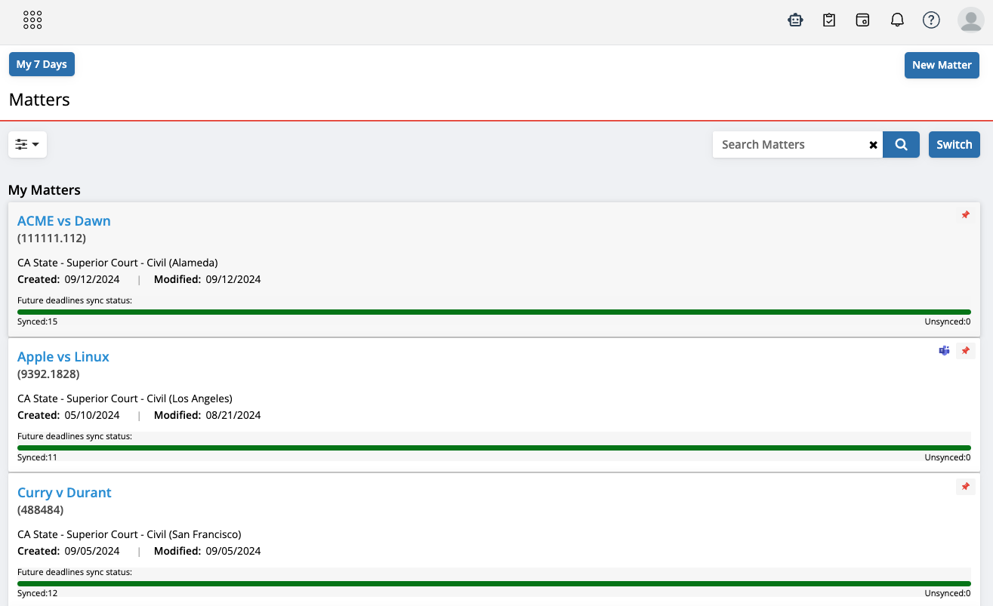Open the Curry v Durant matter

point(64,493)
